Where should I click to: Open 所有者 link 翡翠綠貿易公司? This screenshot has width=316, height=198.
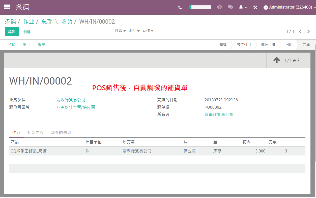(x=219, y=114)
